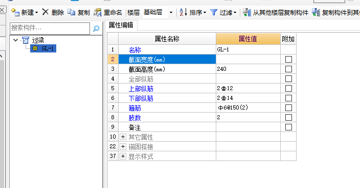This screenshot has height=188, width=360.
Task: Open the 基础层 floor dropdown
Action: point(171,13)
